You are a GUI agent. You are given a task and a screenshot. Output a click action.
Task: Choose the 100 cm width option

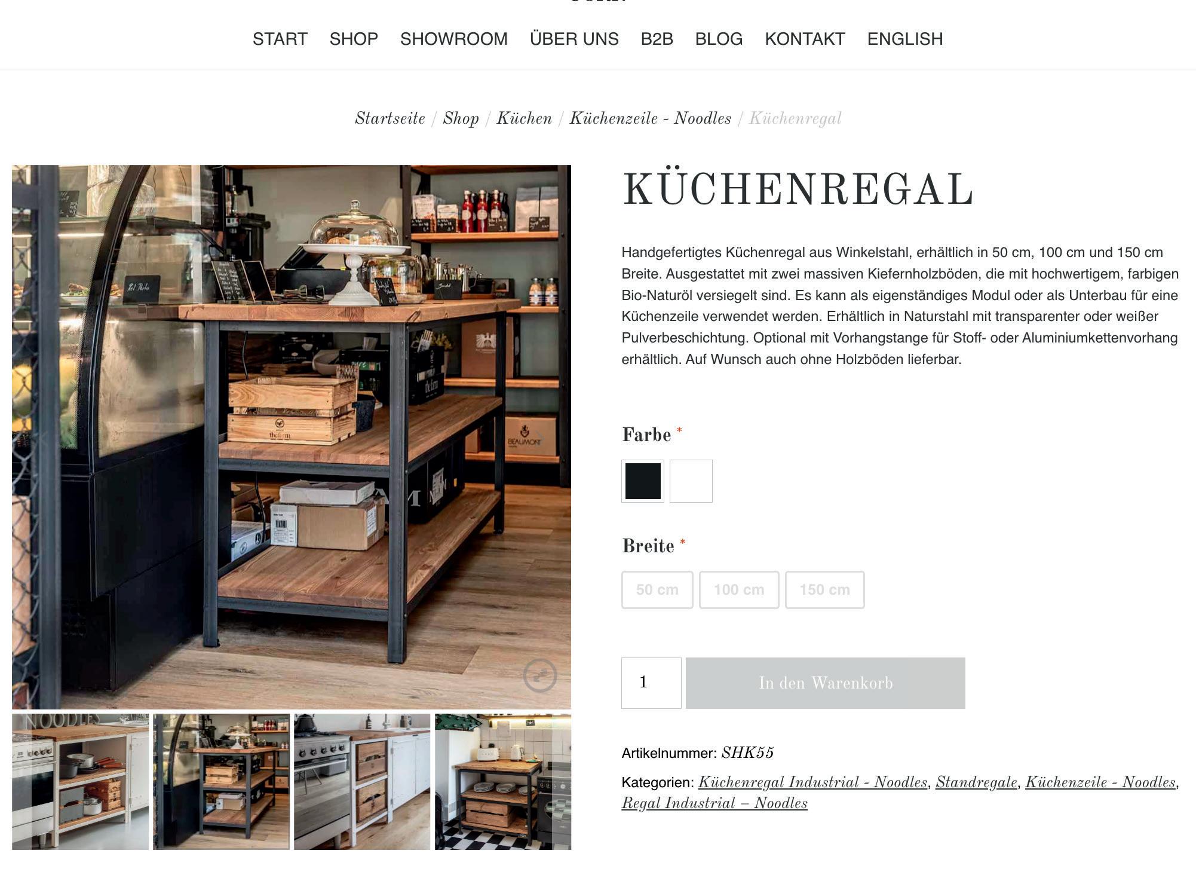tap(739, 590)
